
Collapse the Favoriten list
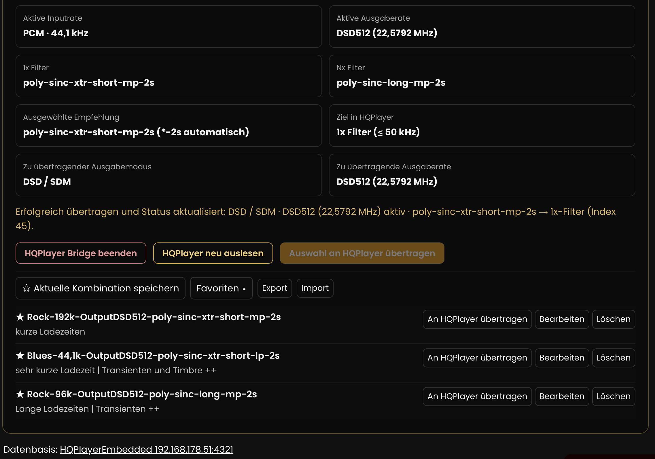click(221, 288)
